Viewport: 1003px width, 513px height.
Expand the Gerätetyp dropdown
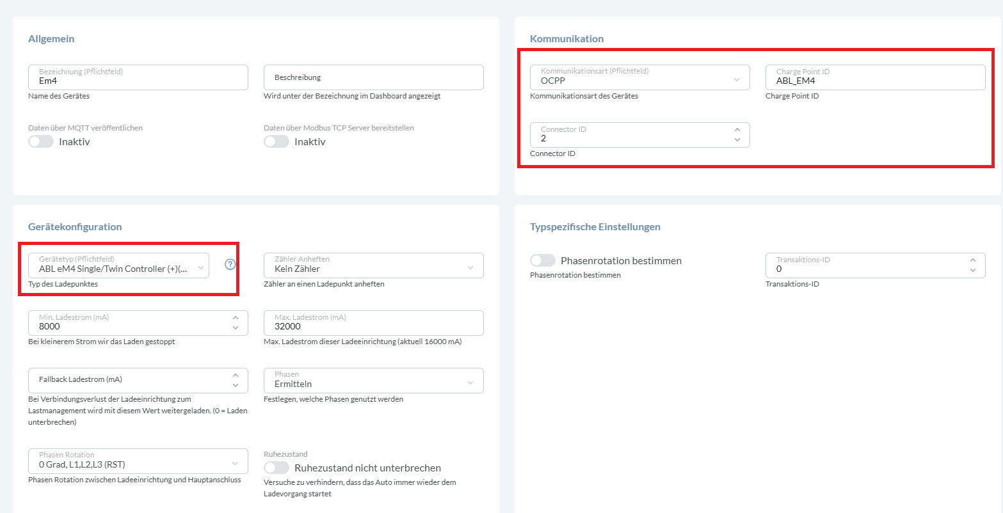[118, 265]
